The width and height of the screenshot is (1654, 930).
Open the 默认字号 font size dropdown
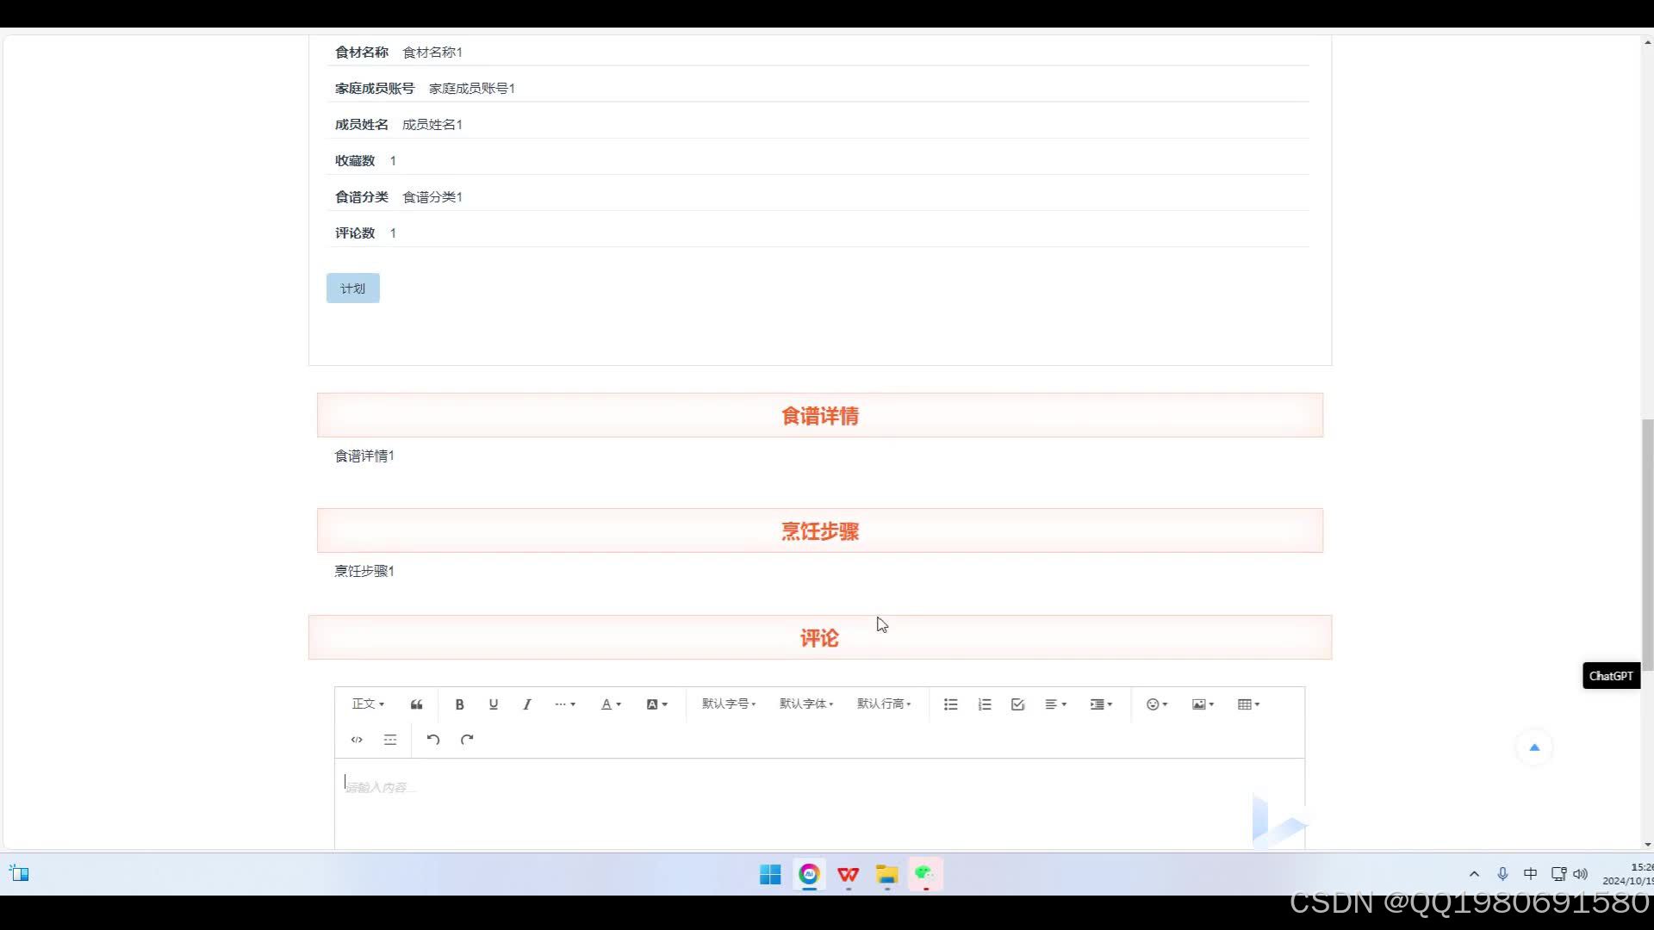tap(728, 704)
